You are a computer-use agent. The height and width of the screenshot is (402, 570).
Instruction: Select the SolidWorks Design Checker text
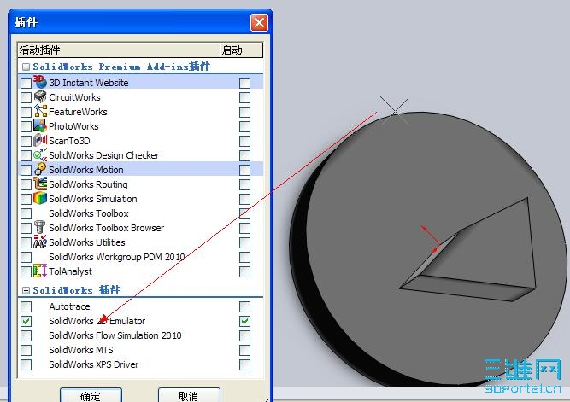point(104,155)
